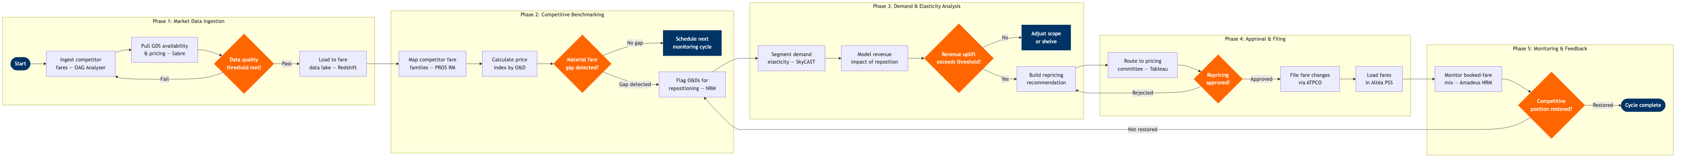The image size is (1683, 159).
Task: Click the Phase 3: Demand & Elasticity Analysis title
Action: click(917, 7)
